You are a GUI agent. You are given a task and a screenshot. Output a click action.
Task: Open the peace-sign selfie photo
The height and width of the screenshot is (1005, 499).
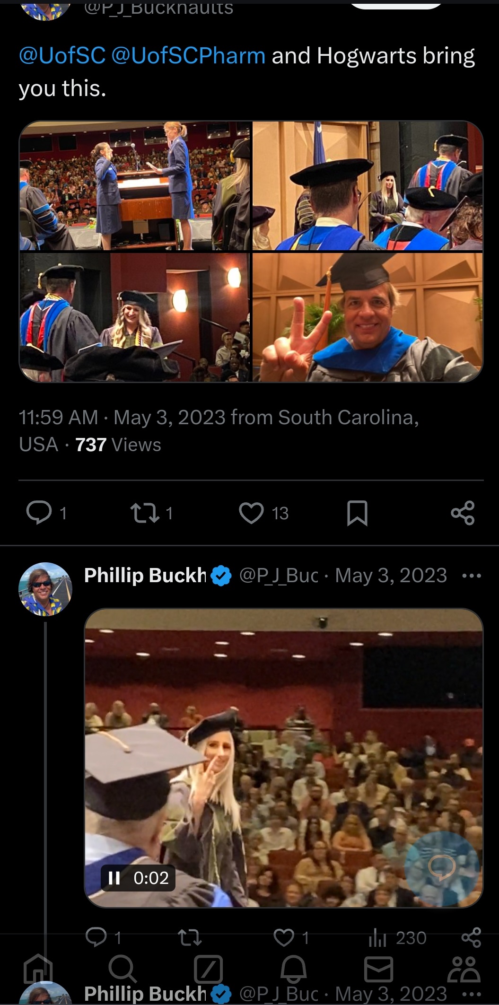coord(368,317)
